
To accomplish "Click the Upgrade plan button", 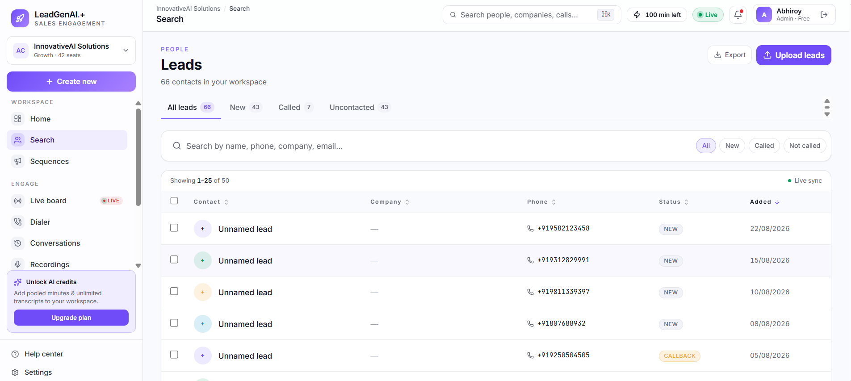I will click(x=71, y=318).
